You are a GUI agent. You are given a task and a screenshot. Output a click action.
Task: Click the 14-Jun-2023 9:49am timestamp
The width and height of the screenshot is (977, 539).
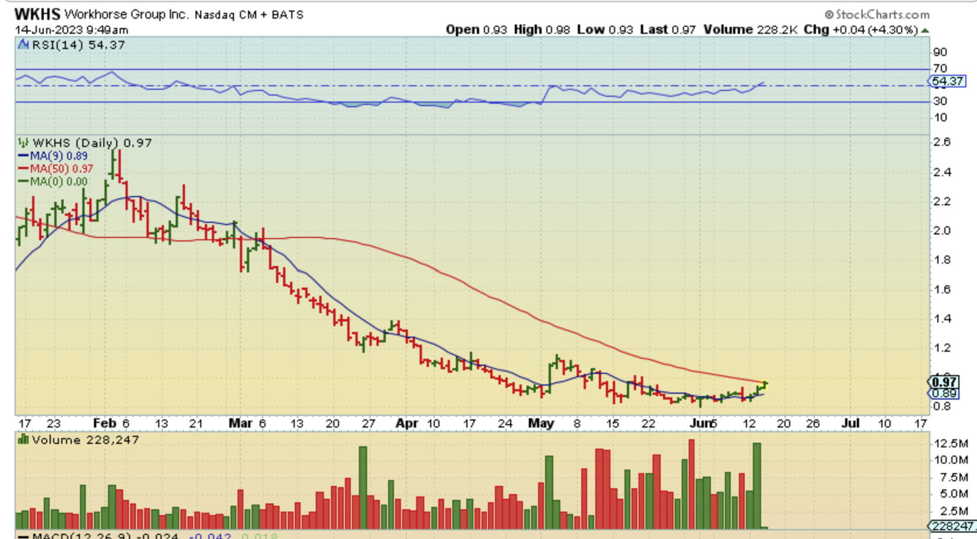pos(71,30)
